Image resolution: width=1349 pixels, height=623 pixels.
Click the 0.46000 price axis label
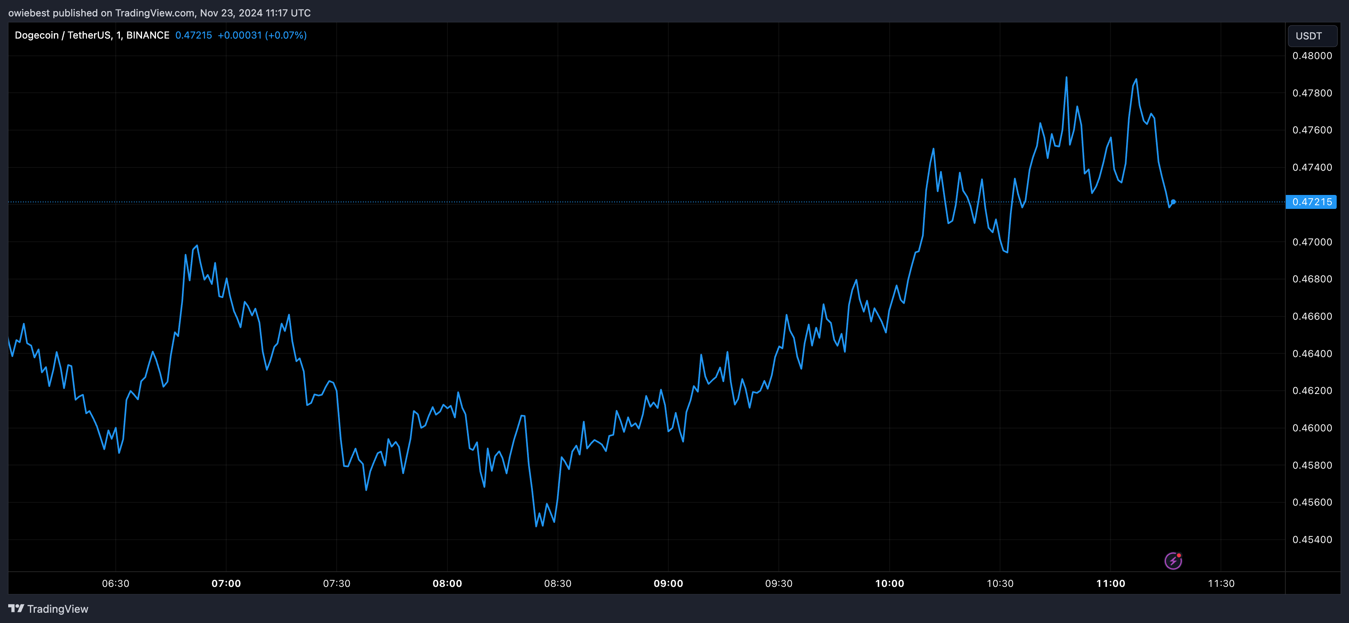coord(1312,428)
